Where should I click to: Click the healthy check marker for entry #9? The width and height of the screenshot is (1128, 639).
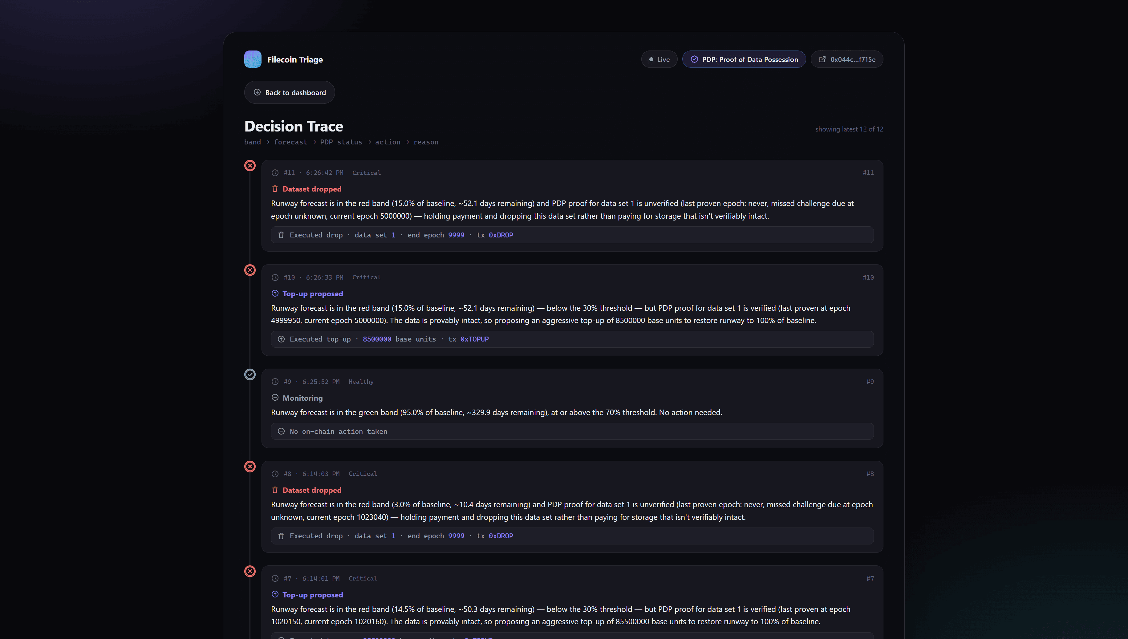pos(250,374)
